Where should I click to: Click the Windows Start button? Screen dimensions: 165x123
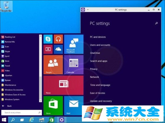pos(4,120)
